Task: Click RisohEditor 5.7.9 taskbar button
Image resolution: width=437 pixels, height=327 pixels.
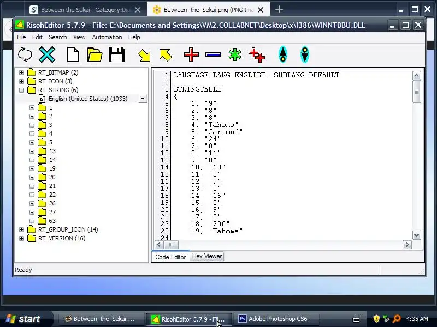Action: click(x=188, y=319)
